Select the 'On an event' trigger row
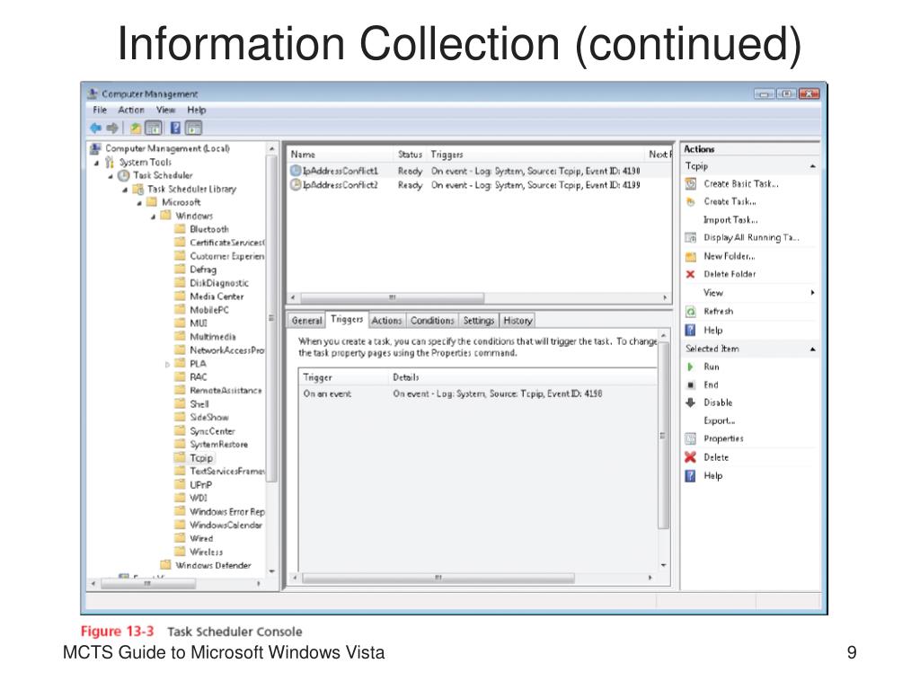Screen dimensions: 920x690 pyautogui.click(x=477, y=394)
